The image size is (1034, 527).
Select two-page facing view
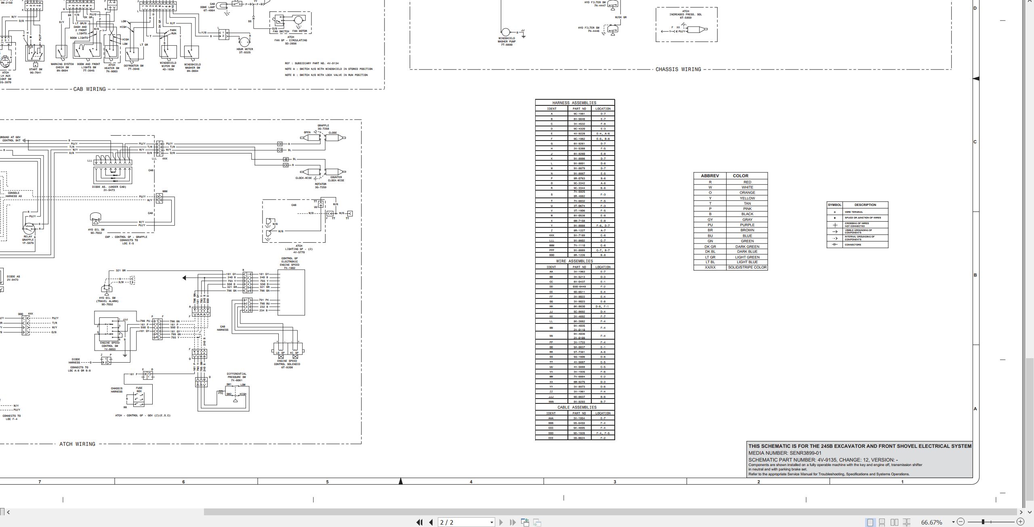[x=895, y=522]
